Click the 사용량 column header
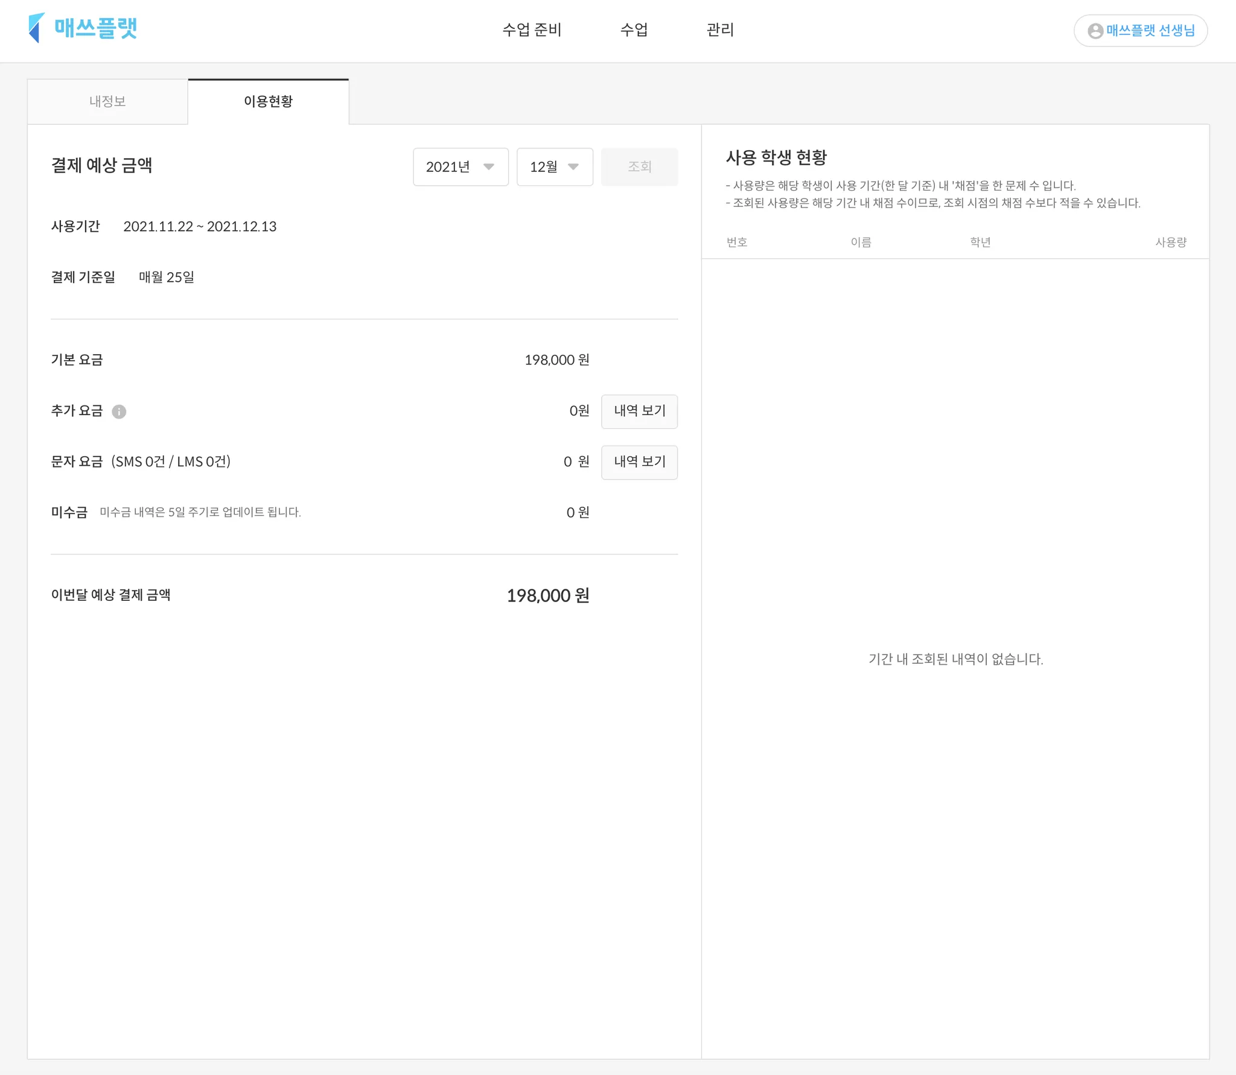The image size is (1236, 1075). point(1170,242)
